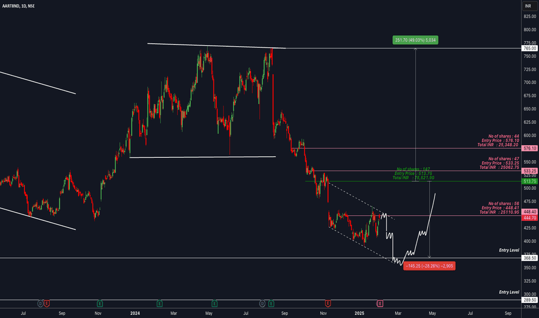Viewport: 539px width, 318px height.
Task: Click the dividend D marker next to the red earnings marker
Action: [40, 304]
